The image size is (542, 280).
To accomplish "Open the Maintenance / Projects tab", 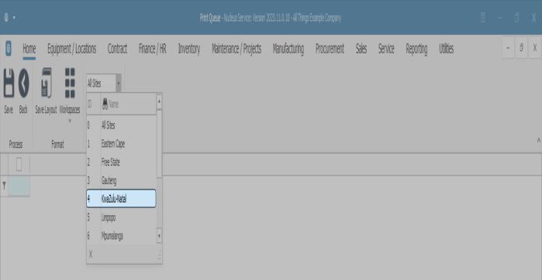I will pos(236,49).
